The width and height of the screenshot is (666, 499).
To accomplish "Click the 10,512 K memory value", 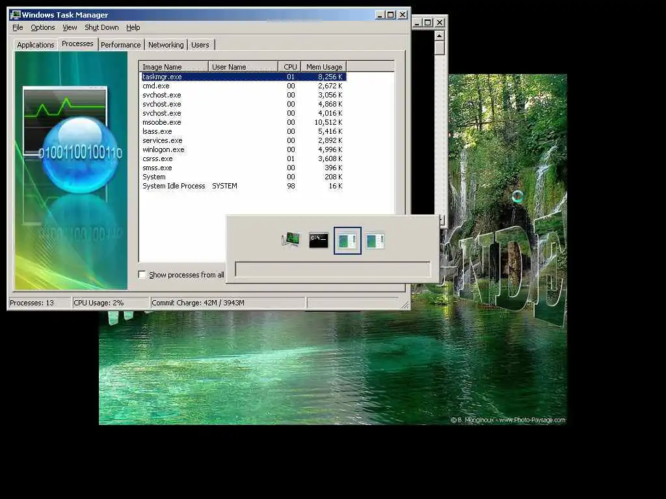I will tap(328, 122).
